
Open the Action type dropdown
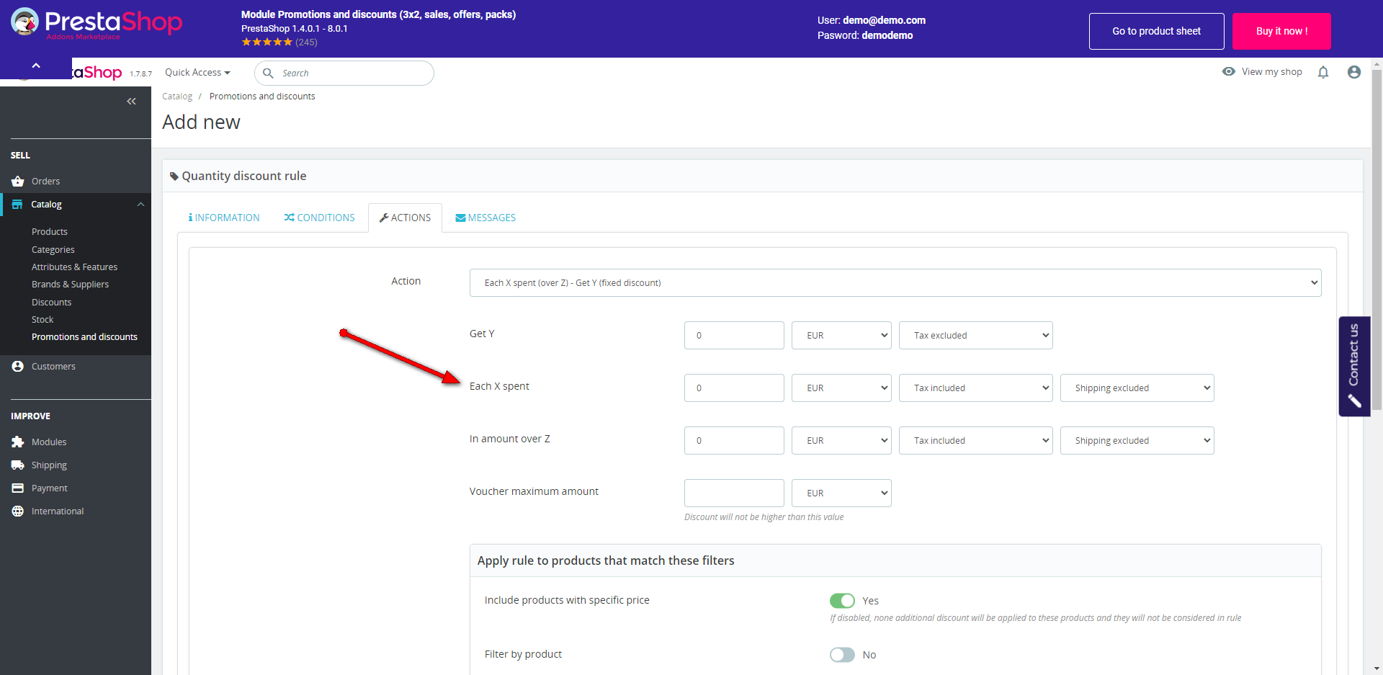point(895,283)
